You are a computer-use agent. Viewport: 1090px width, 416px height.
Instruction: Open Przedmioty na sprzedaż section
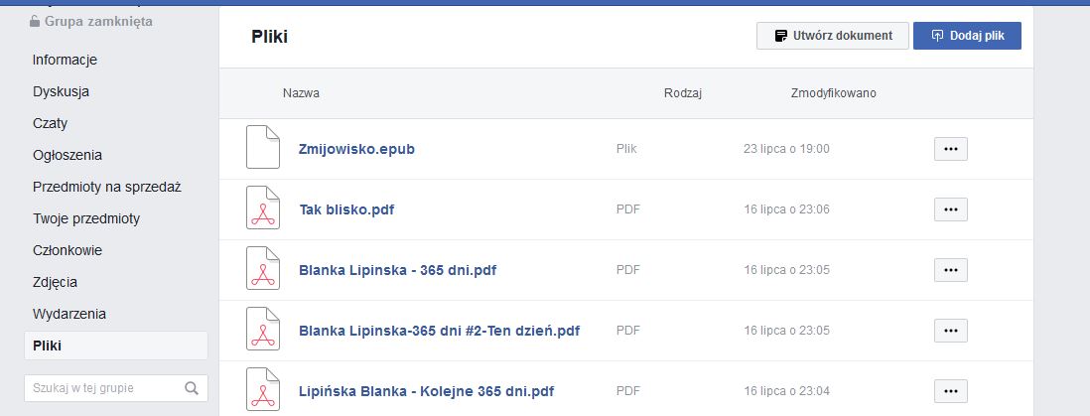coord(107,187)
